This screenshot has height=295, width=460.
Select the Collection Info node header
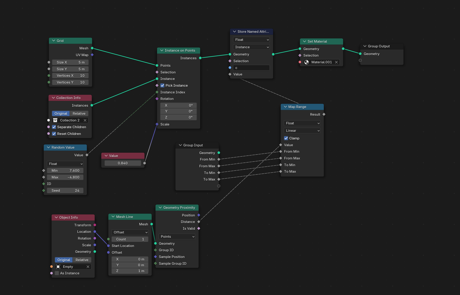pyautogui.click(x=70, y=98)
